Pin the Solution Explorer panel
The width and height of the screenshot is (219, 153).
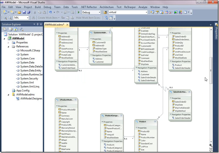click(x=38, y=24)
